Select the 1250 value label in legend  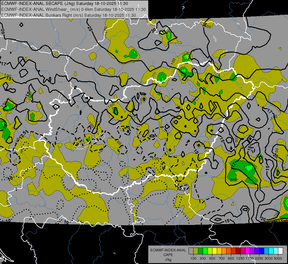[240, 258]
